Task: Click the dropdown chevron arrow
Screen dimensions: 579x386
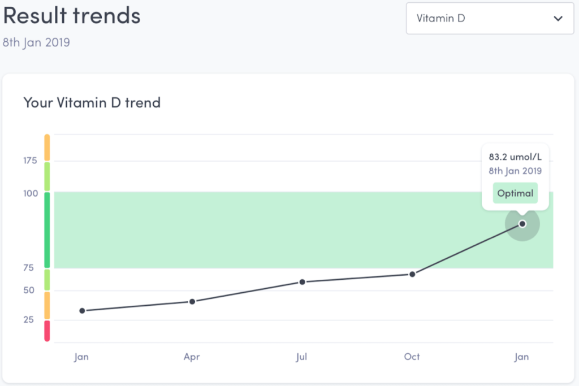Action: (x=558, y=19)
